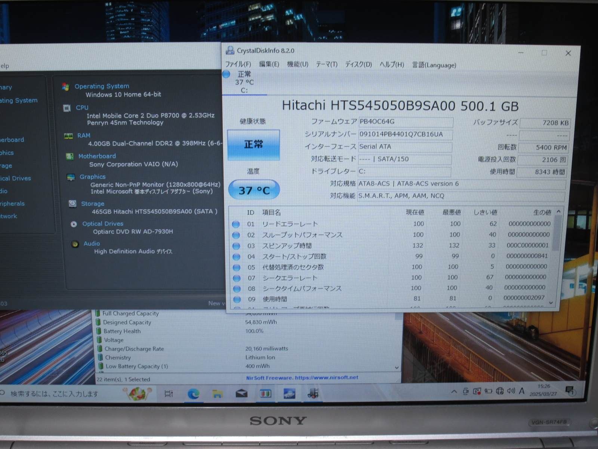The height and width of the screenshot is (449, 598).
Task: Show hidden system tray icons chevron
Action: 454,392
